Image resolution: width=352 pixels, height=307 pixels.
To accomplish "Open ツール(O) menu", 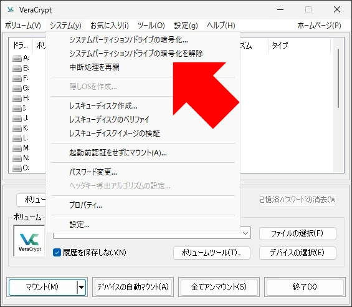I will (x=151, y=26).
